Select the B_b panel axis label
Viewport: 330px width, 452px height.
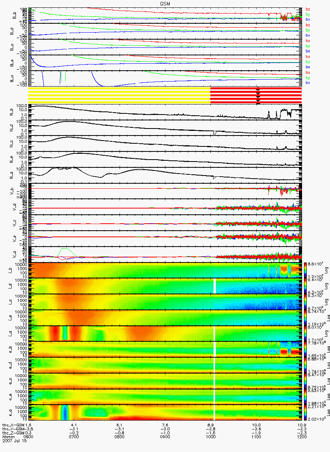[15, 16]
